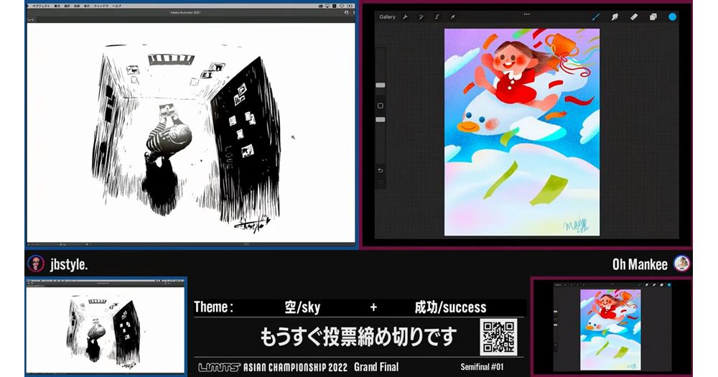Viewport: 718px width, 377px height.
Task: Open the Procreate Actions wrench menu
Action: click(405, 17)
